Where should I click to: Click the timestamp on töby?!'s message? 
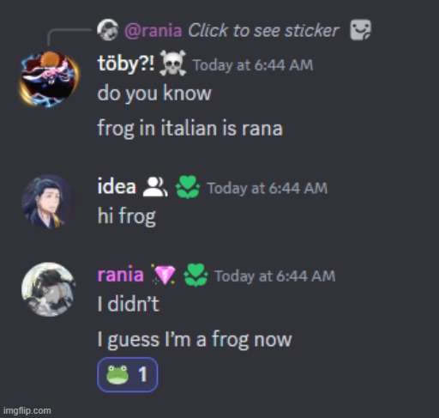[253, 65]
